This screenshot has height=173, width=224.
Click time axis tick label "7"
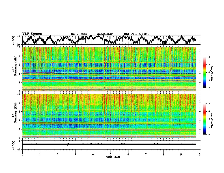(x=146, y=154)
